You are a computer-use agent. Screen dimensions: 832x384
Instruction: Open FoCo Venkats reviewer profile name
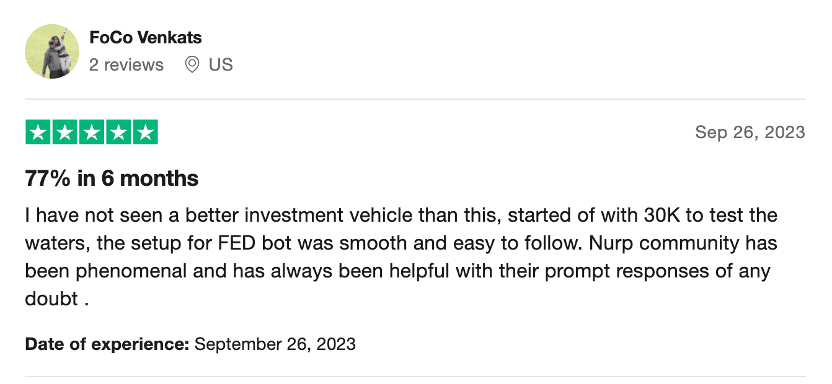[x=146, y=37]
